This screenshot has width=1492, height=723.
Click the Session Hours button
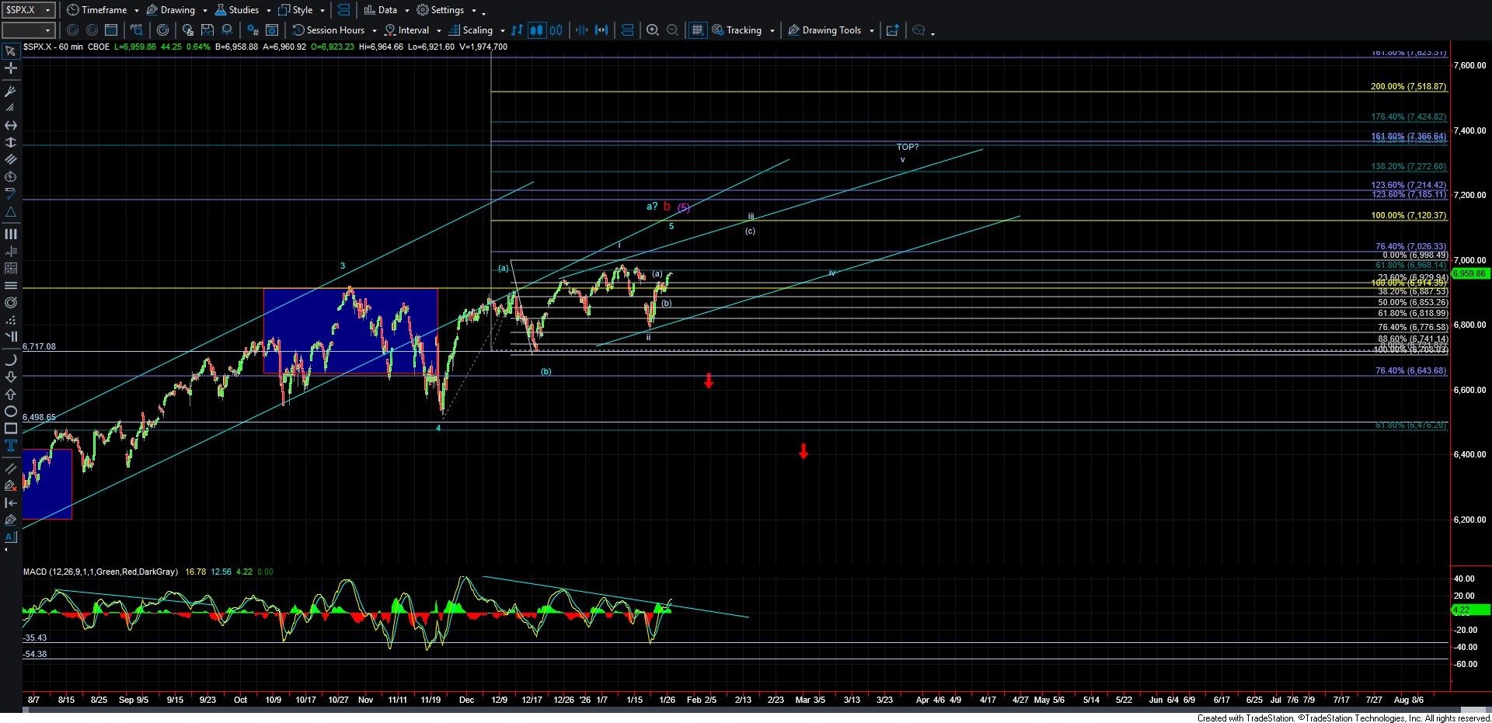(328, 30)
